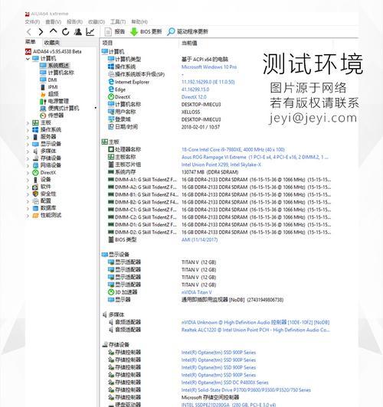Viewport: 383px width, 407px height.
Task: Open AMI (11/14/2017) BIOS link
Action: click(x=200, y=240)
